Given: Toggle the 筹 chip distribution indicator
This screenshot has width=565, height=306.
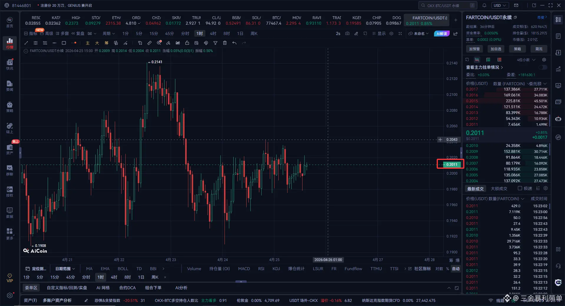Looking at the screenshot, I should [106, 43].
